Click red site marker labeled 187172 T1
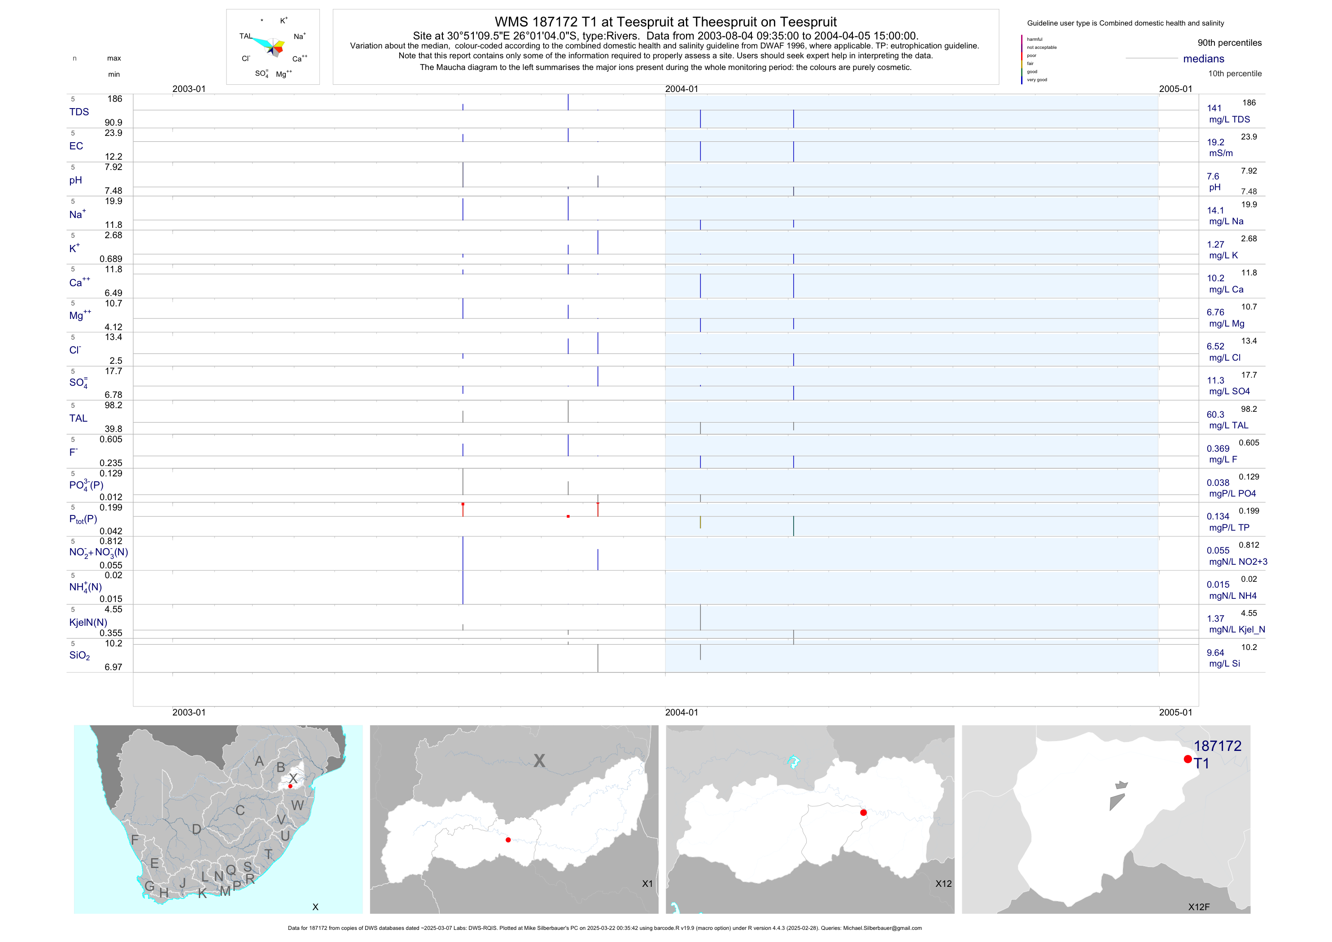The height and width of the screenshot is (942, 1332). tap(1188, 759)
